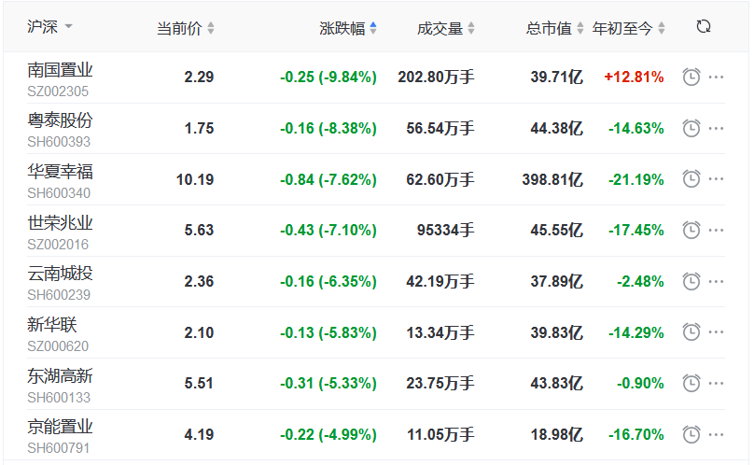Screen dimensions: 754x465
Task: Open the 沪深 market dropdown
Action: [49, 26]
